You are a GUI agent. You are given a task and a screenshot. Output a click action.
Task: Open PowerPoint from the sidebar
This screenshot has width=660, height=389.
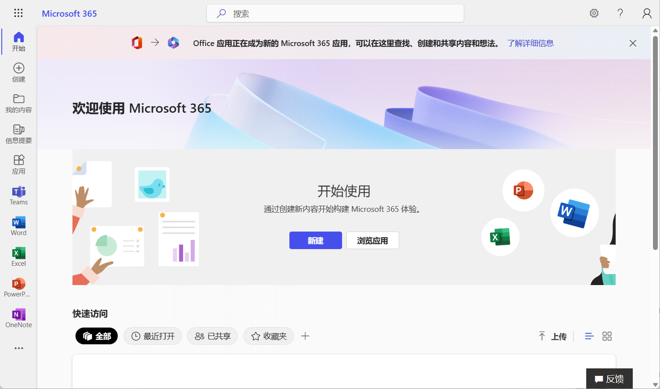(x=18, y=288)
